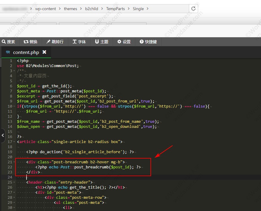Screen dimensions: 261x211
Task: Click the PHP elephant icon on content.php tab
Action: click(8, 52)
